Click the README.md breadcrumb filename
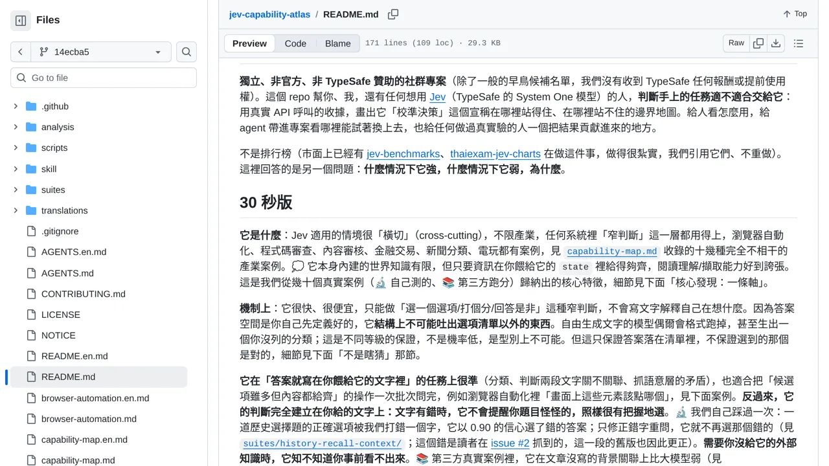 click(350, 14)
